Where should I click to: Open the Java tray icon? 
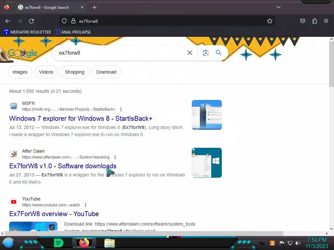[x=272, y=243]
